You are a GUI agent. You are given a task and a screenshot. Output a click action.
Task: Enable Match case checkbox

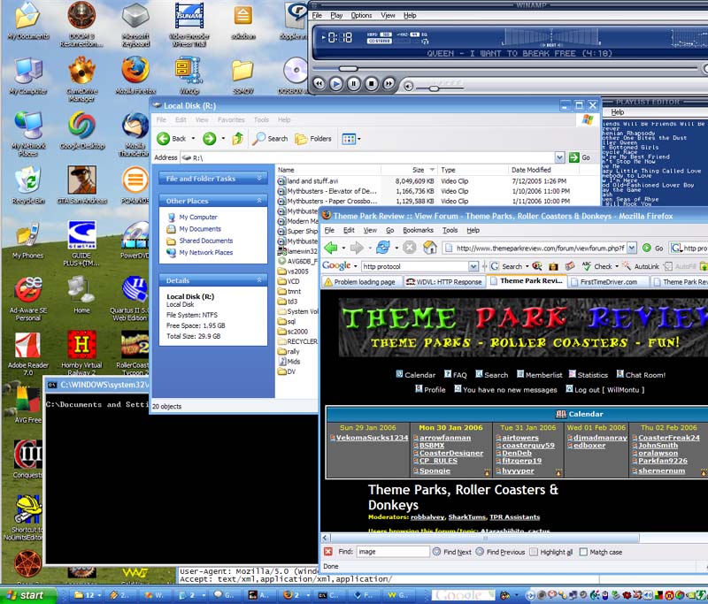[x=583, y=552]
